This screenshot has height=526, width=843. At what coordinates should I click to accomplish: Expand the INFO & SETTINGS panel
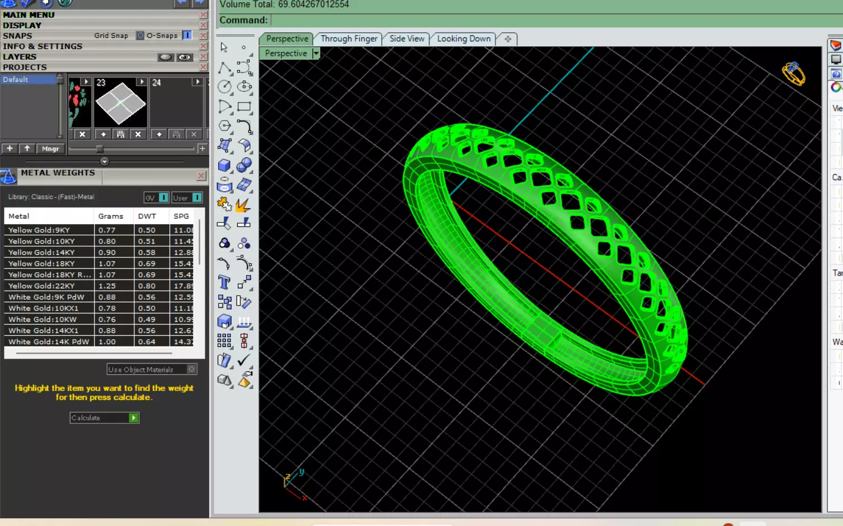(42, 46)
